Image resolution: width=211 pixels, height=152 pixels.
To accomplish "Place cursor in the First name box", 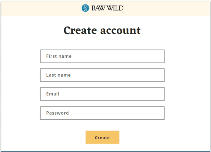I will click(x=102, y=56).
